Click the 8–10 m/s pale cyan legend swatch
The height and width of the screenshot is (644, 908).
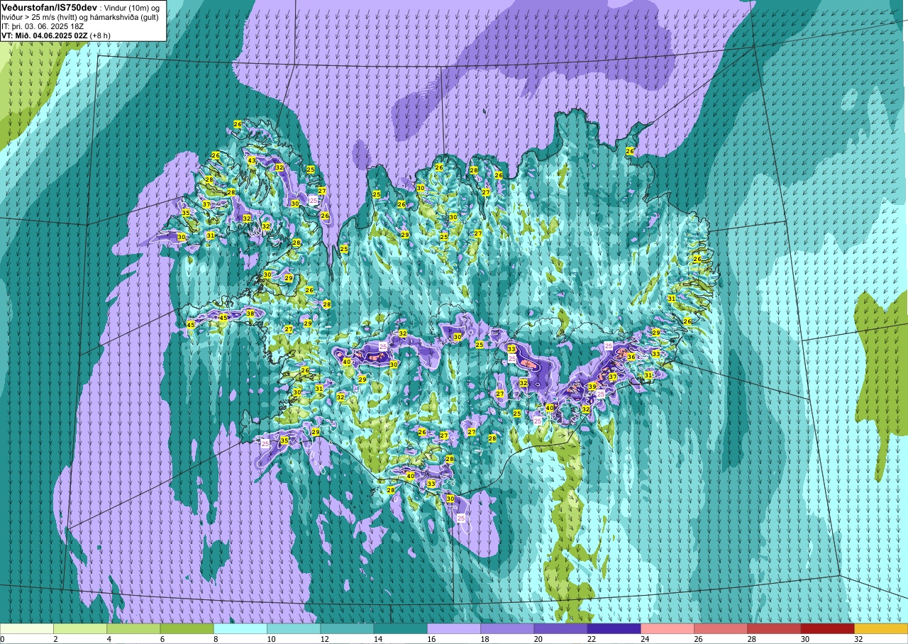click(x=240, y=628)
